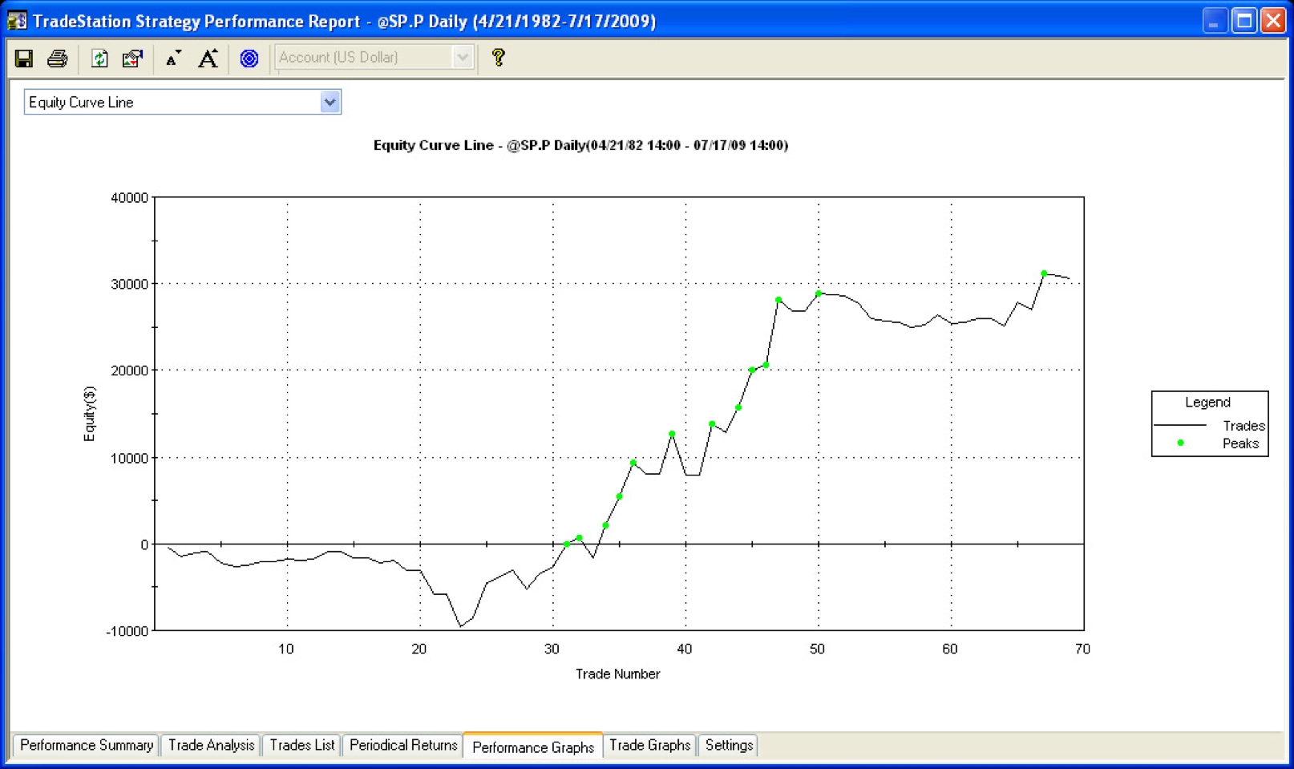This screenshot has width=1294, height=769.
Task: Click the Equity Curve Line chart title
Action: [580, 145]
